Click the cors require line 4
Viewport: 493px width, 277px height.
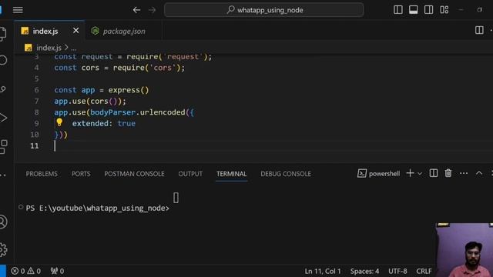pos(119,68)
